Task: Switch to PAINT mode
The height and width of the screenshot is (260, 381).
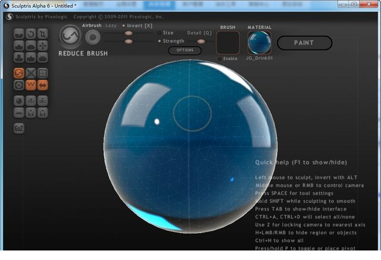Action: coord(304,43)
